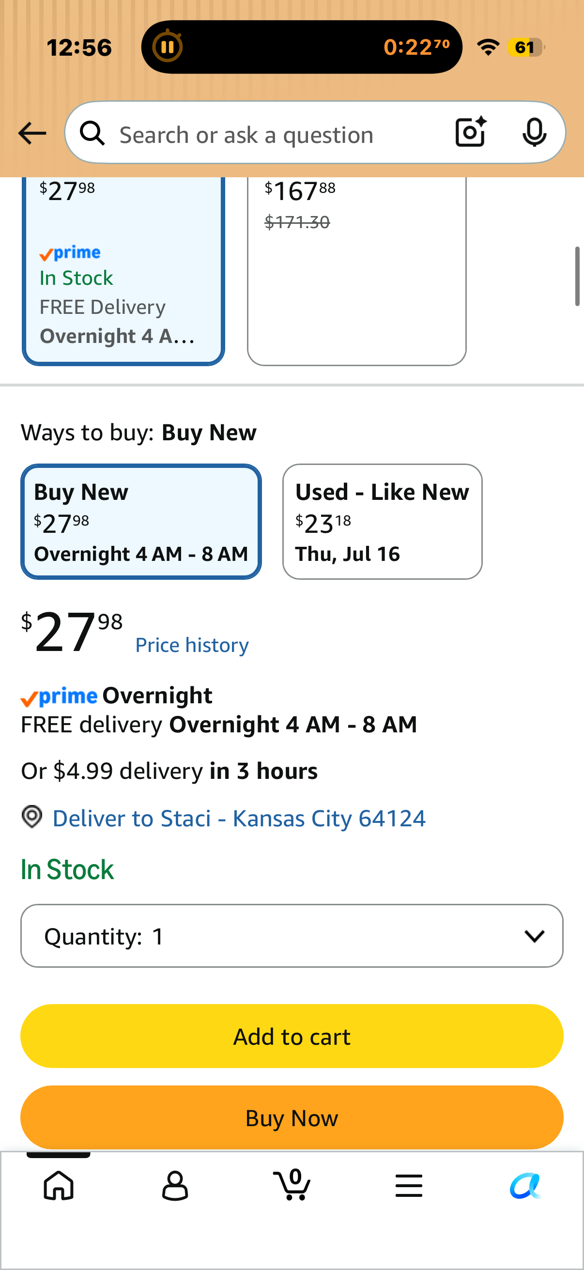Image resolution: width=584 pixels, height=1270 pixels.
Task: Tap the back arrow icon
Action: click(32, 133)
